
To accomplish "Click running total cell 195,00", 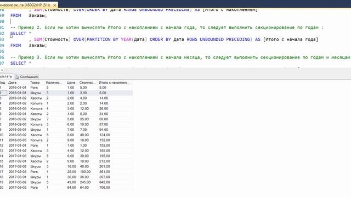I will point(105,156).
